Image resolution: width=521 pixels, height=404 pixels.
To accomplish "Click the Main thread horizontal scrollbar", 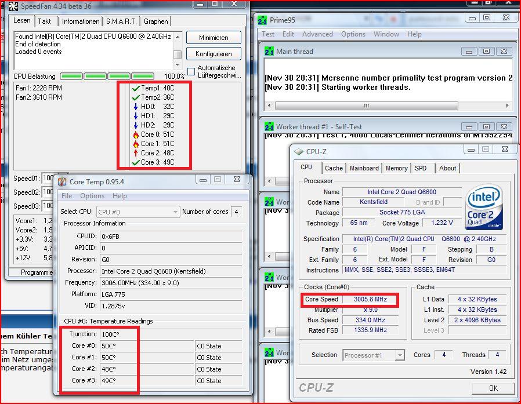I will pos(367,105).
